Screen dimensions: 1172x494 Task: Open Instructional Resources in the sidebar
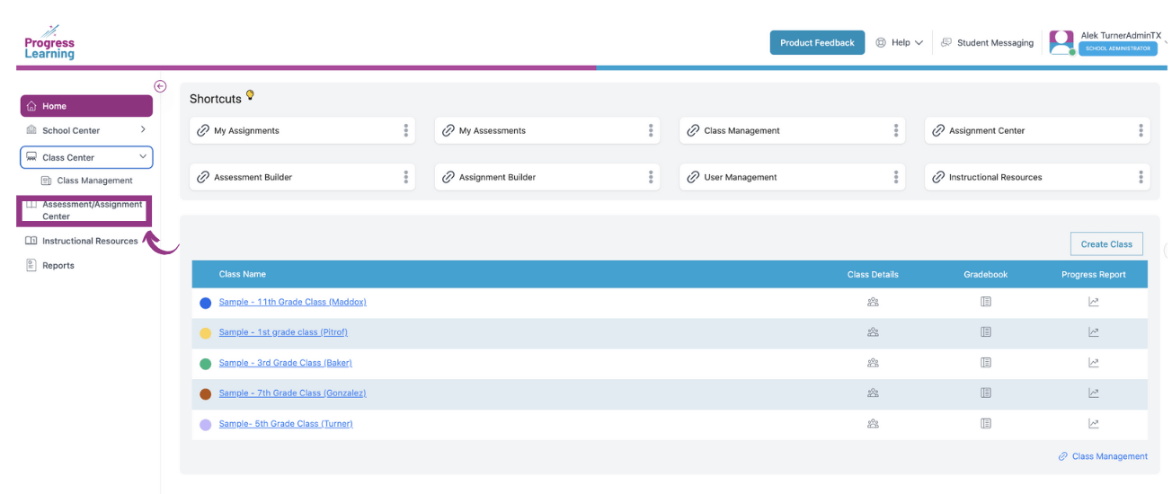[82, 241]
